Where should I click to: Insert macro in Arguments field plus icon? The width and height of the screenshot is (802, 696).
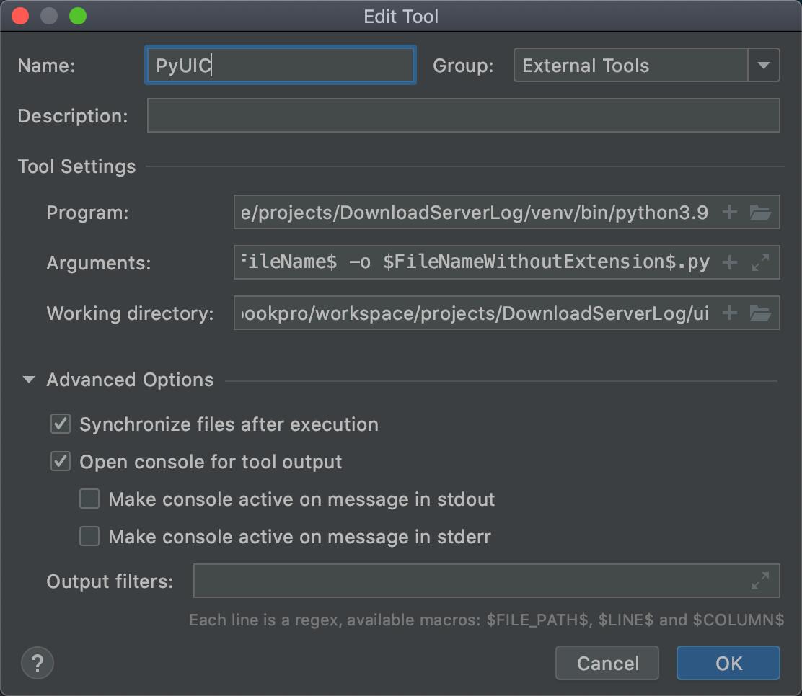coord(729,262)
